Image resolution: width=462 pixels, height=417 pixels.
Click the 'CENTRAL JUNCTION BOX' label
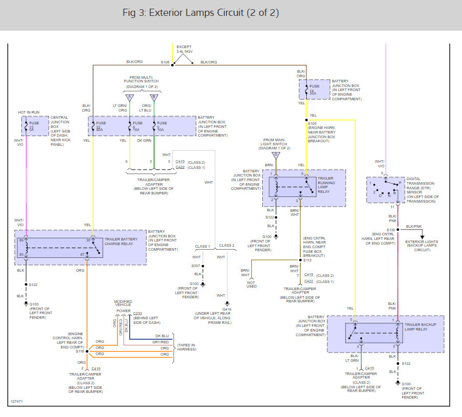(x=60, y=122)
